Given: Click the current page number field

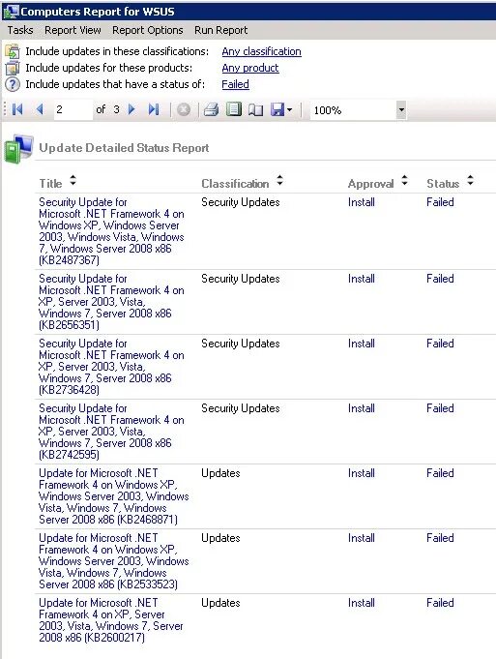Looking at the screenshot, I should point(73,109).
